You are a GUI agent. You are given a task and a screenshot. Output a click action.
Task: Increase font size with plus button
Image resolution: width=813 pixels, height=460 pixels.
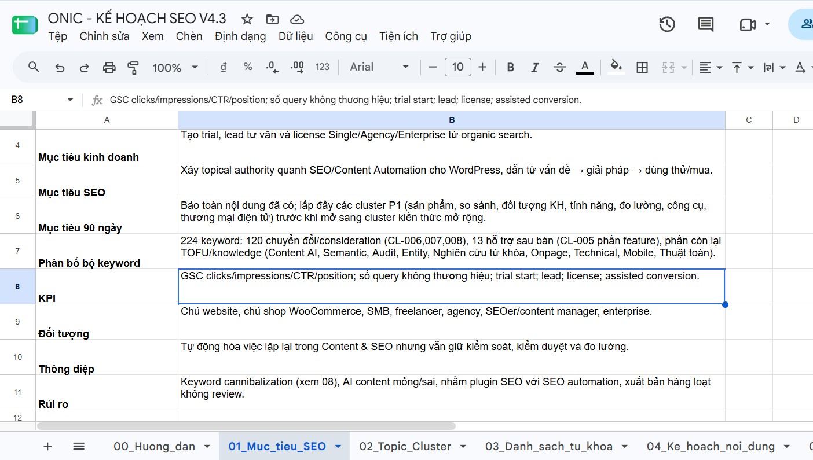[x=482, y=67]
